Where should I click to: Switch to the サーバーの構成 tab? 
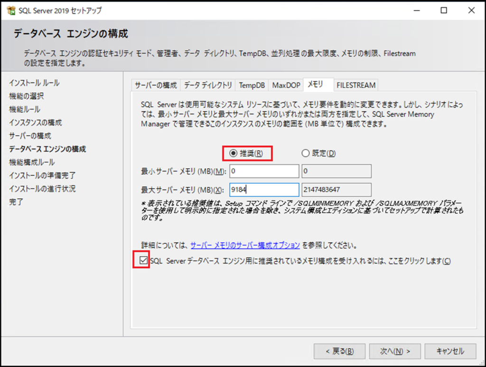[156, 85]
